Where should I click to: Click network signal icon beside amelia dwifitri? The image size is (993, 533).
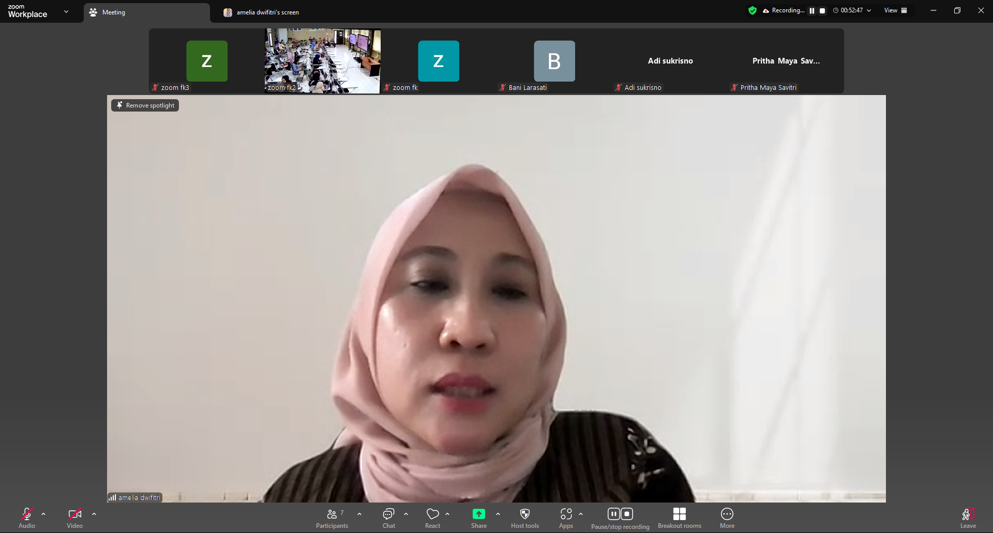click(112, 498)
